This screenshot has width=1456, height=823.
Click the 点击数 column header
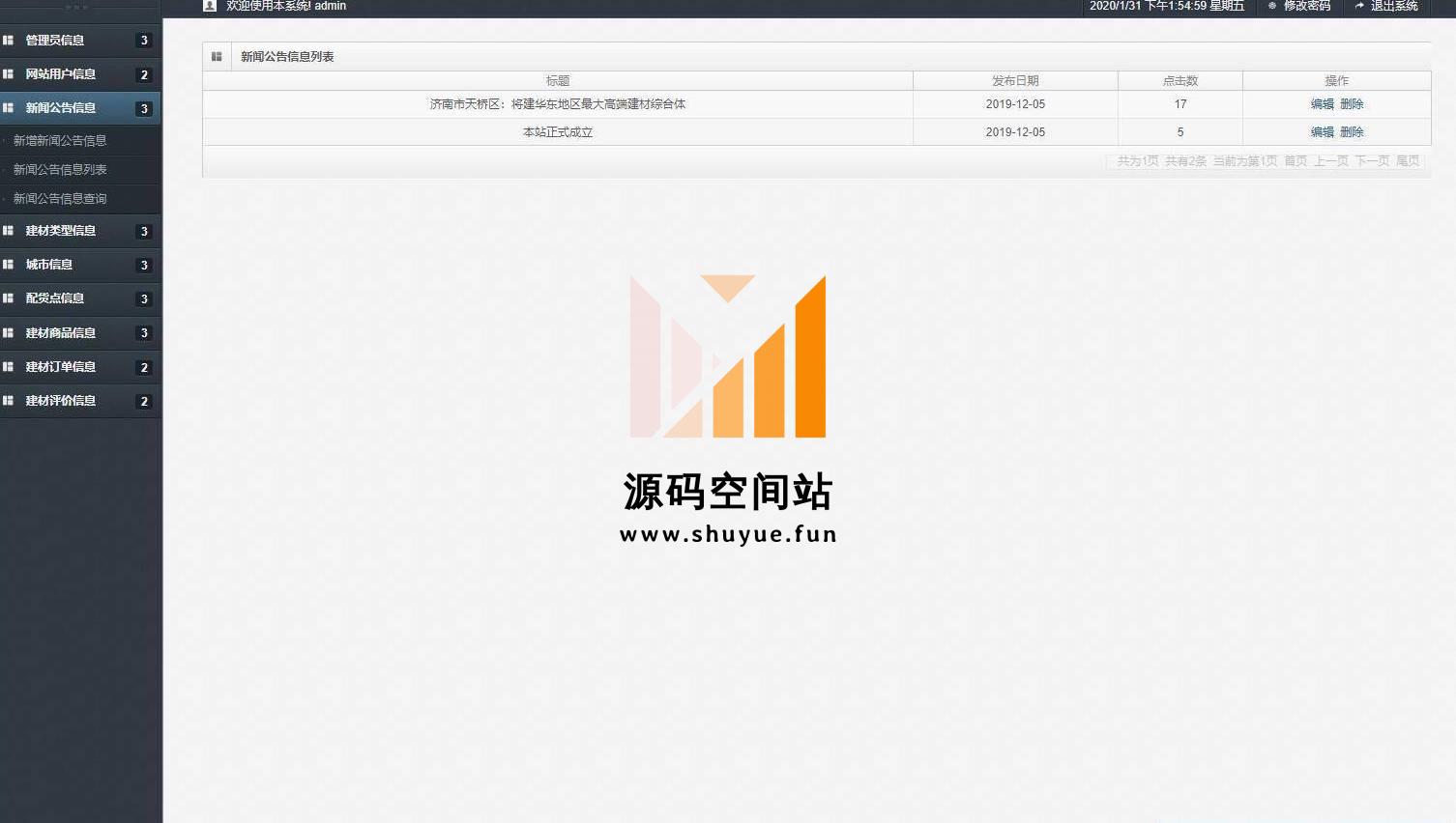click(x=1180, y=81)
